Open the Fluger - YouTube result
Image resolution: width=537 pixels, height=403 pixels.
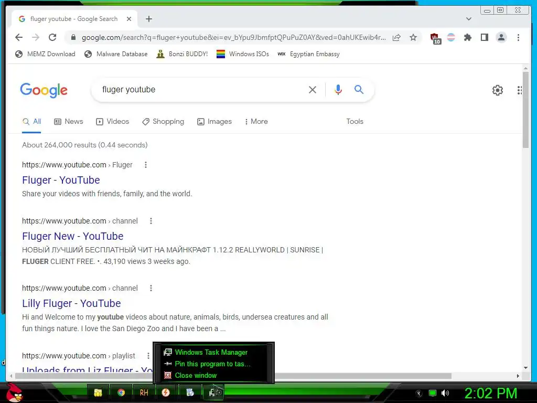(x=61, y=180)
